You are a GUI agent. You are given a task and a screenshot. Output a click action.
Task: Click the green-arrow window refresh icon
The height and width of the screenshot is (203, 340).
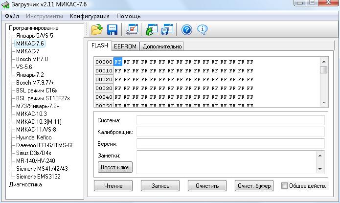[x=152, y=29]
